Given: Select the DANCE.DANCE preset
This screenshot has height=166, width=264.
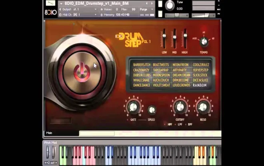Looking at the screenshot, I should [x=142, y=85].
